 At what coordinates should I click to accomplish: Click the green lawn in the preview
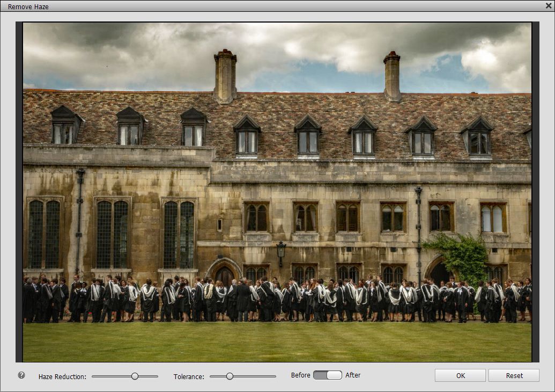coord(277,342)
